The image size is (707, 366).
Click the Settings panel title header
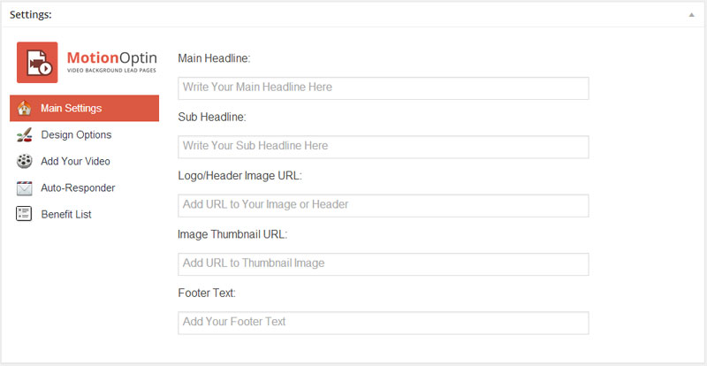pos(31,15)
